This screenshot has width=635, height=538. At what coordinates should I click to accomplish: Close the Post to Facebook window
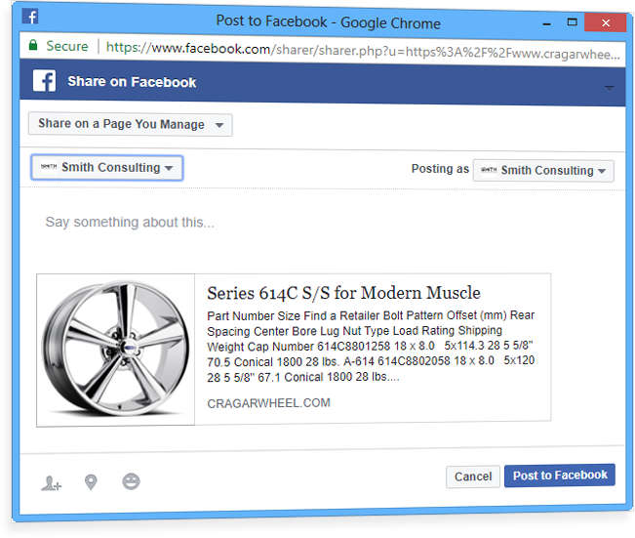pyautogui.click(x=606, y=22)
